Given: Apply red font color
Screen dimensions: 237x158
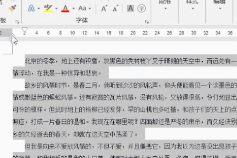Looking at the screenshot, I should point(65,8).
